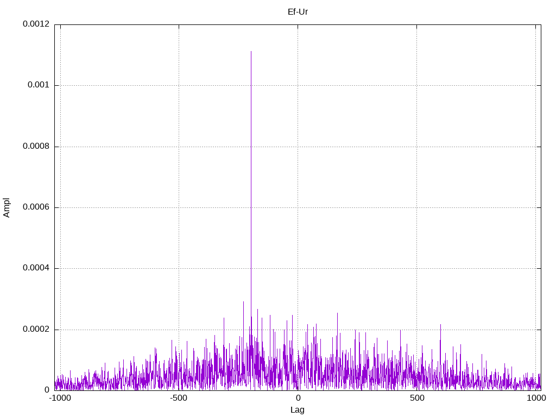Click the y-axis origin value 0
Viewport: 556px width, 417px height.
(x=47, y=390)
